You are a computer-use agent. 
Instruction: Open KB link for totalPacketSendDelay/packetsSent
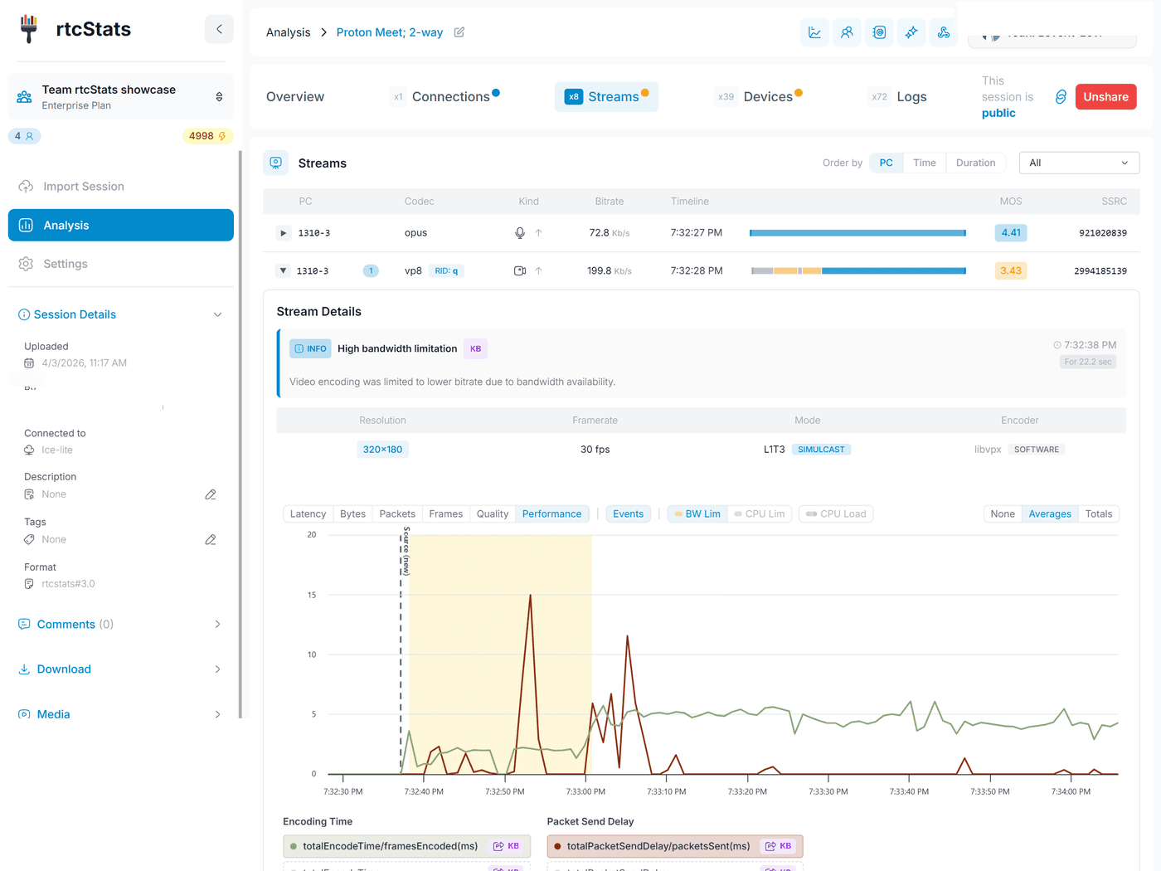click(778, 846)
